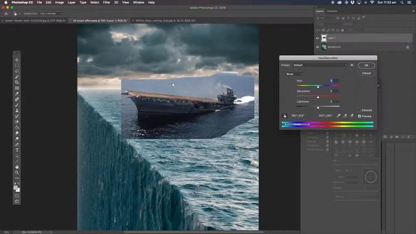This screenshot has height=234, width=416.
Task: Select Layer 1 thumbnail in Layers panel
Action: point(324,38)
